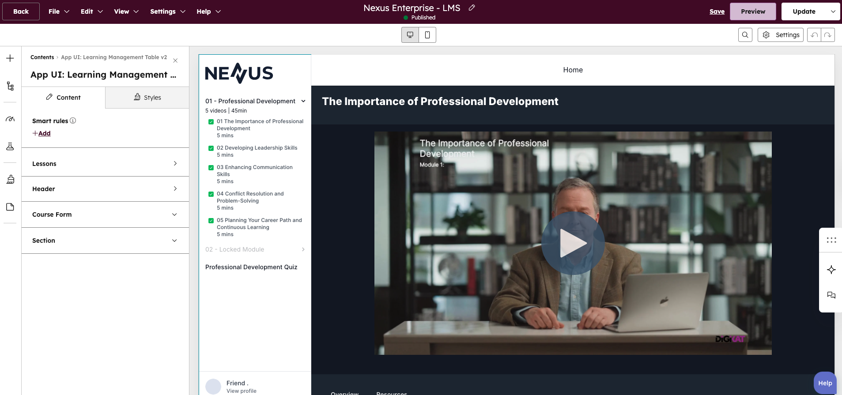
Task: Open the File menu
Action: (59, 11)
